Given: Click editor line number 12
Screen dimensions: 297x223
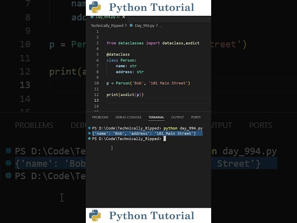Looking at the screenshot, I should click(96, 95).
